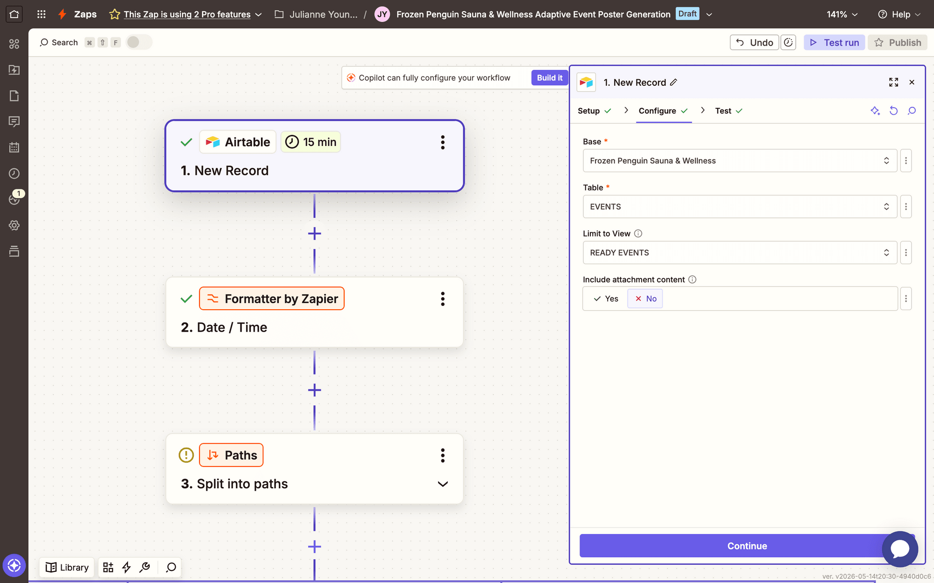Open options menu beside Base field

coord(906,161)
